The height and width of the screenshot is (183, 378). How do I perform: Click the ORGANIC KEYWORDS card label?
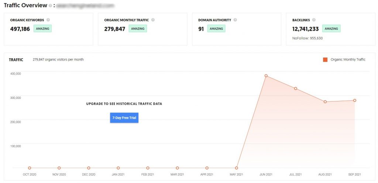(x=27, y=20)
